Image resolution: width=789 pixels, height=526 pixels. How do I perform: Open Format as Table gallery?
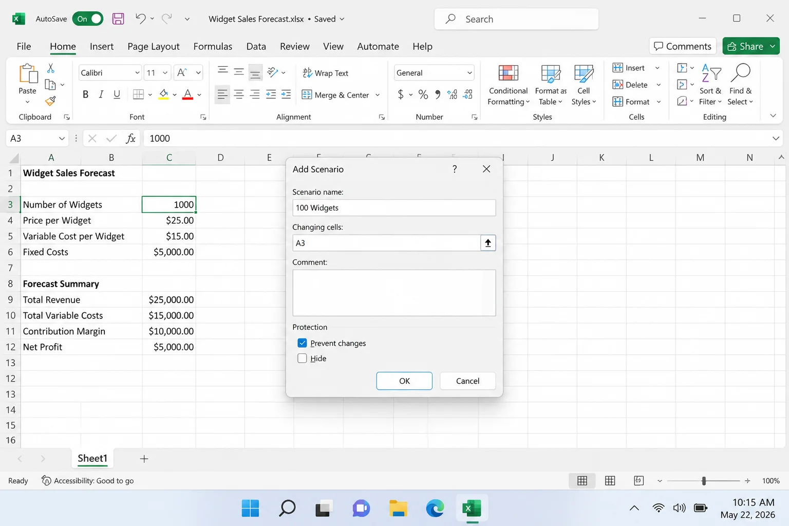coord(551,85)
